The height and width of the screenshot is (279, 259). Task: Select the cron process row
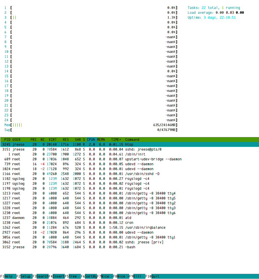coord(129,223)
